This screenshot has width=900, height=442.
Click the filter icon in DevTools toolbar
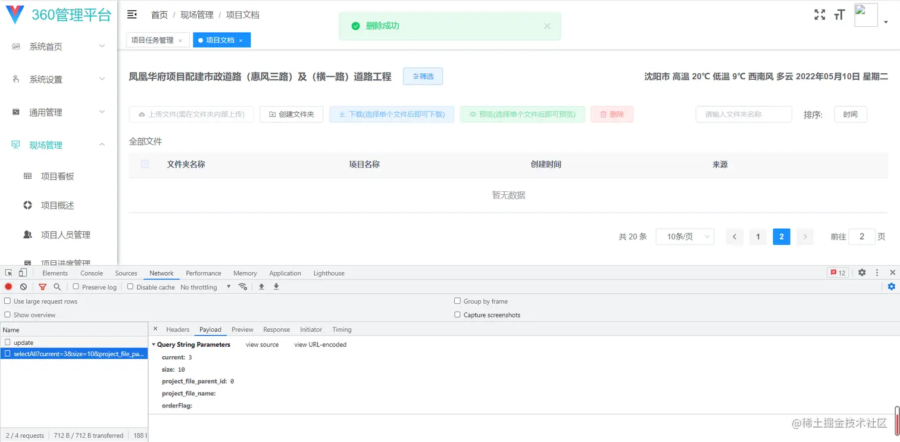[x=42, y=287]
